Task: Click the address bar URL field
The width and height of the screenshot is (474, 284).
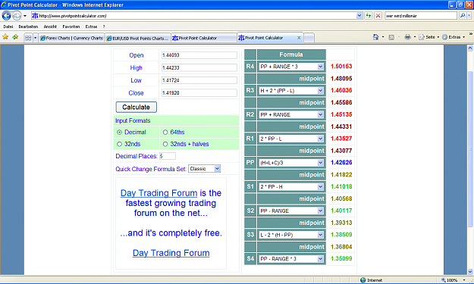Action: click(x=193, y=16)
